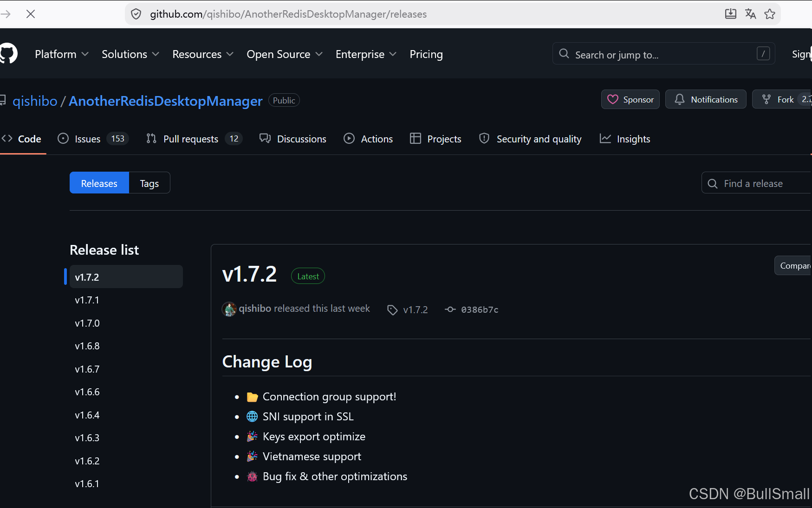The height and width of the screenshot is (508, 812).
Task: Expand the Open Source menu
Action: (x=285, y=54)
